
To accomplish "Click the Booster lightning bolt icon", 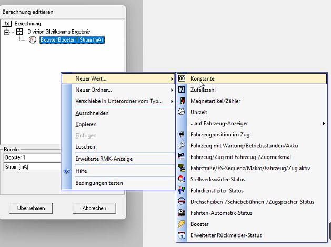I will [182, 224].
